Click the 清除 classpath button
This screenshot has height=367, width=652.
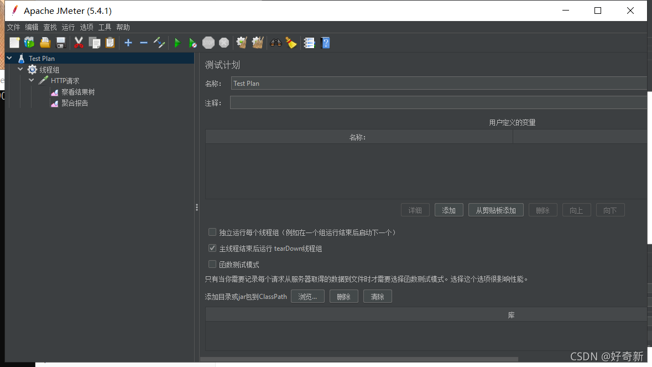pos(378,296)
